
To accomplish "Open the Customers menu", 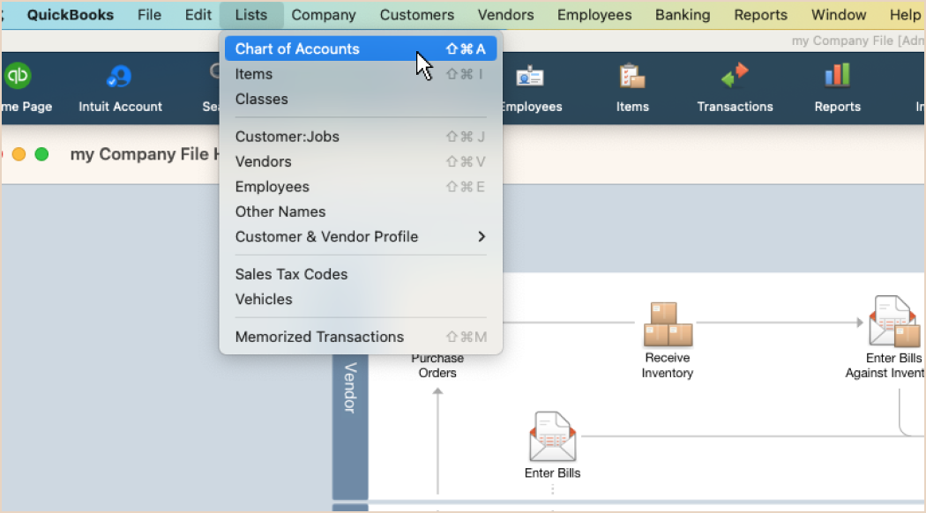I will click(x=417, y=15).
